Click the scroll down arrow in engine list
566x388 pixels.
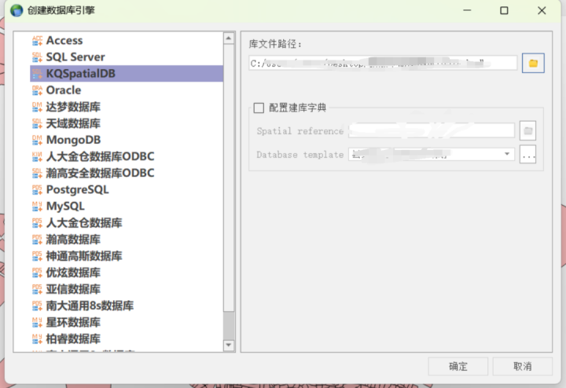coord(229,345)
